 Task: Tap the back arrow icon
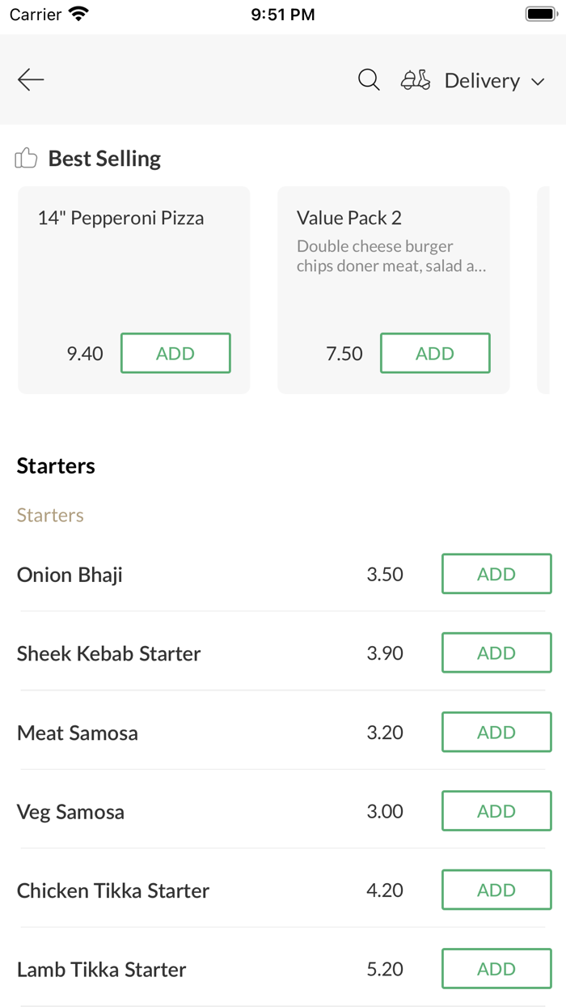(31, 79)
